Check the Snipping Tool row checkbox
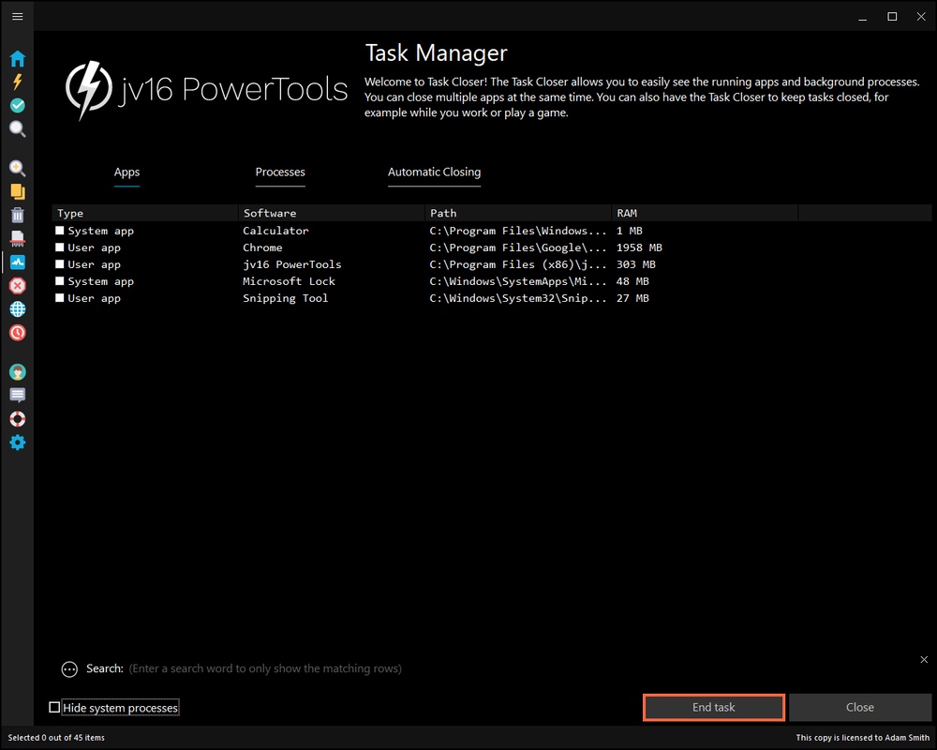This screenshot has width=937, height=750. [60, 298]
